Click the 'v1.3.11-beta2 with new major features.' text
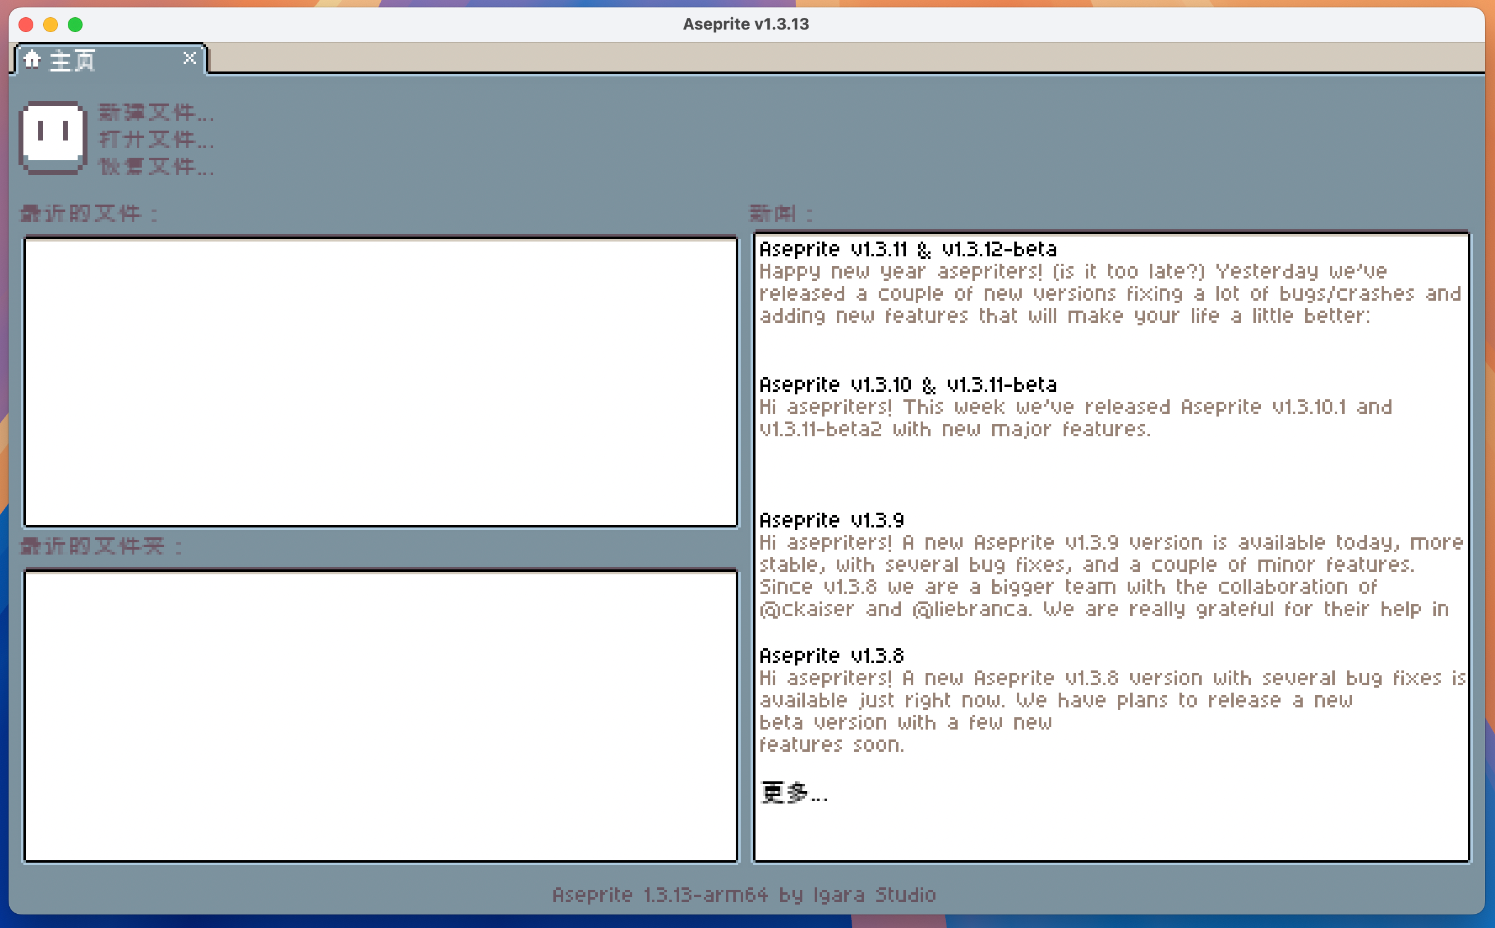This screenshot has width=1495, height=928. pos(955,429)
